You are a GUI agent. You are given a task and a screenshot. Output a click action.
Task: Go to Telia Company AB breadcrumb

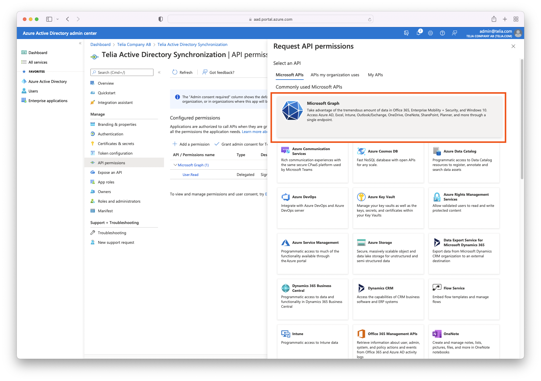click(134, 44)
